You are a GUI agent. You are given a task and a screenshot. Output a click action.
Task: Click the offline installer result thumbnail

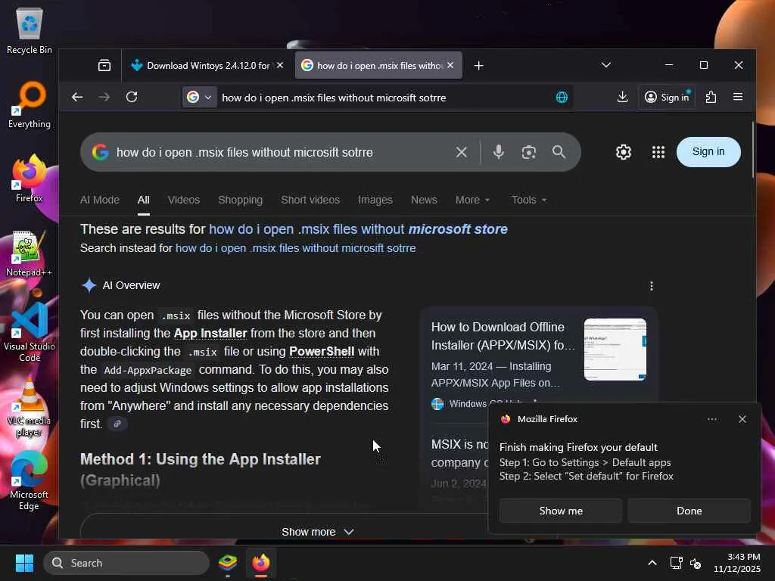click(x=615, y=350)
